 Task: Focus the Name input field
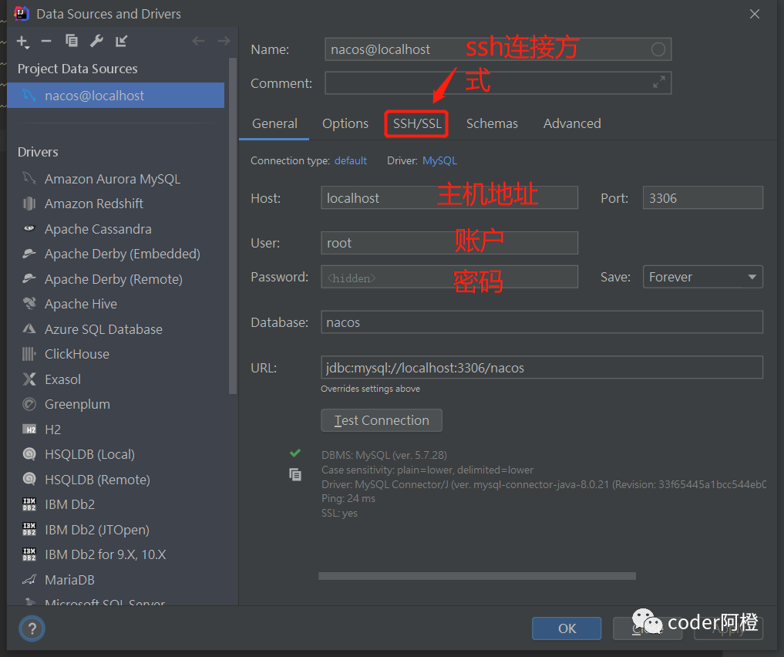(x=497, y=49)
